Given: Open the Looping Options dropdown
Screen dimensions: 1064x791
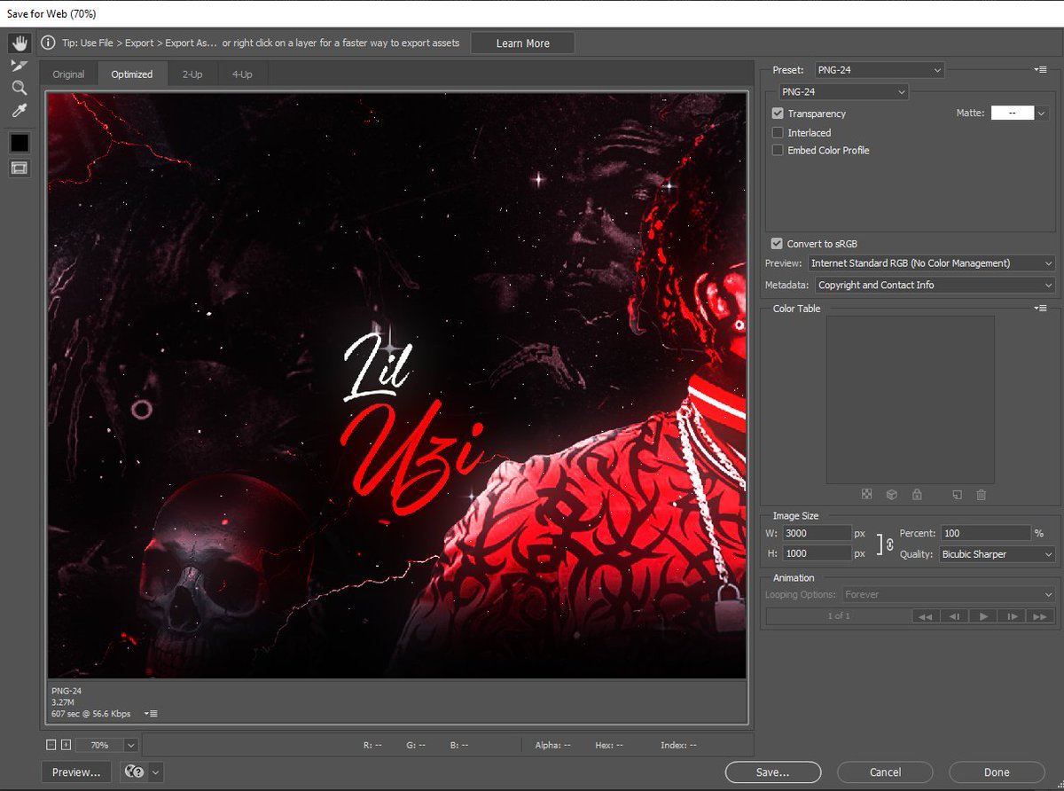Looking at the screenshot, I should coord(949,594).
